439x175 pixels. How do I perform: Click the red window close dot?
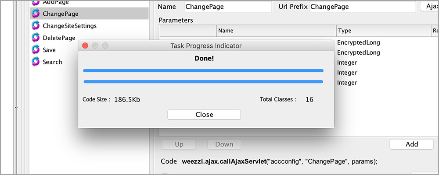tap(85, 45)
